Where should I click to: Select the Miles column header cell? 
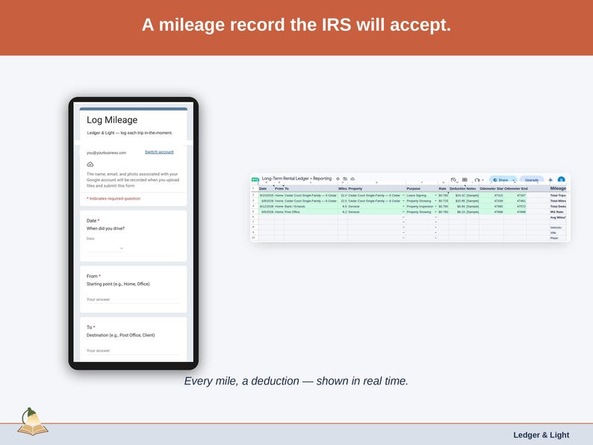click(343, 188)
